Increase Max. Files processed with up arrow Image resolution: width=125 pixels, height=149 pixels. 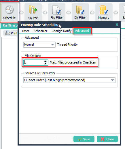pos(45,61)
